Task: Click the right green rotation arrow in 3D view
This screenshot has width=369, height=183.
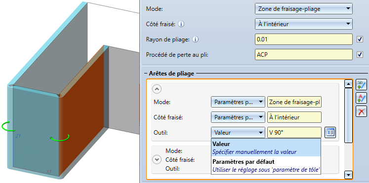Action: (60, 138)
